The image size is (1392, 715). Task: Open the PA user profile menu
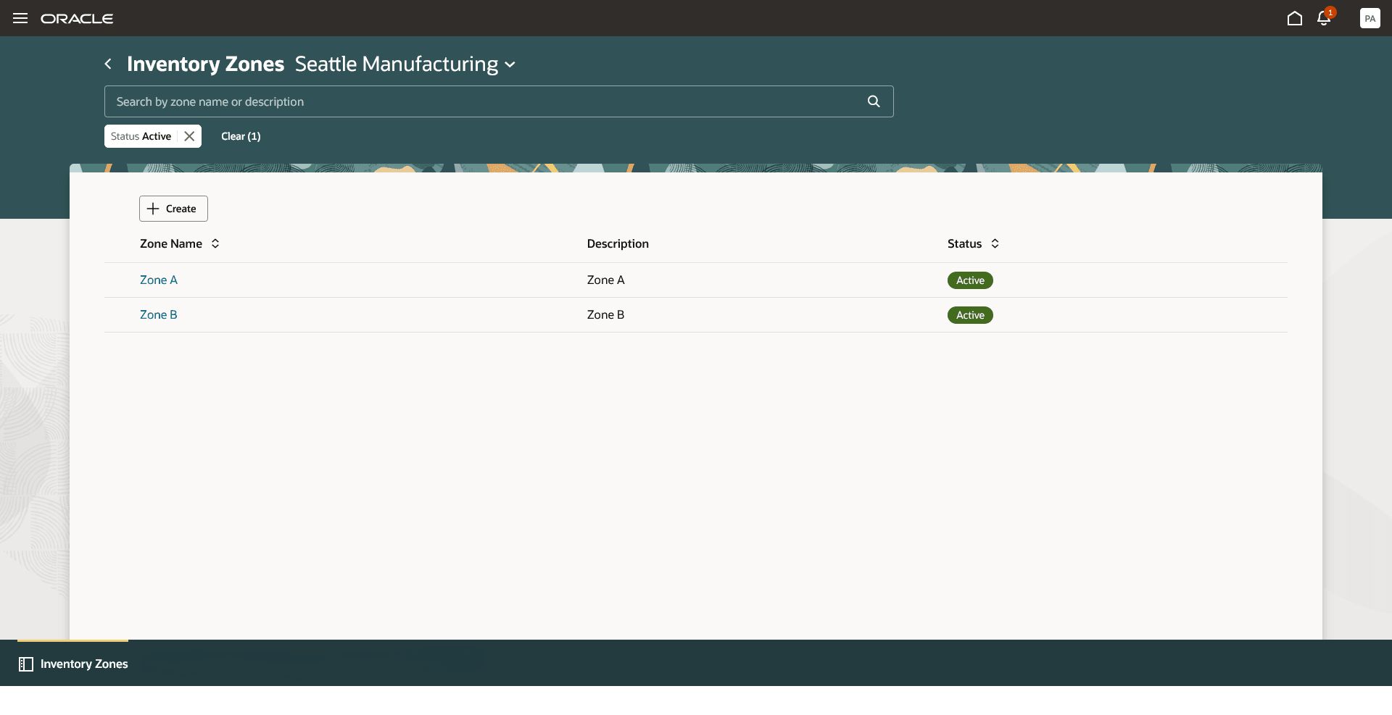[1370, 18]
